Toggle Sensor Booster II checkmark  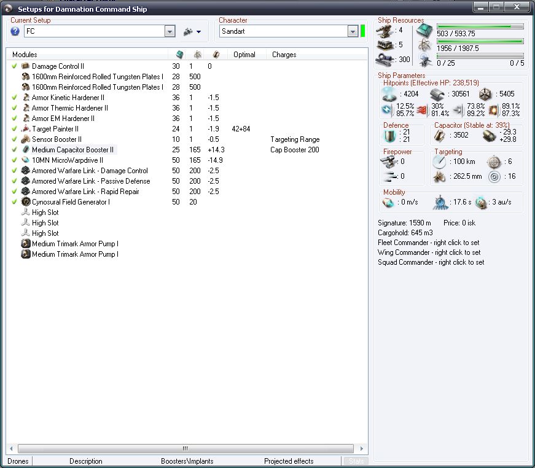point(14,139)
